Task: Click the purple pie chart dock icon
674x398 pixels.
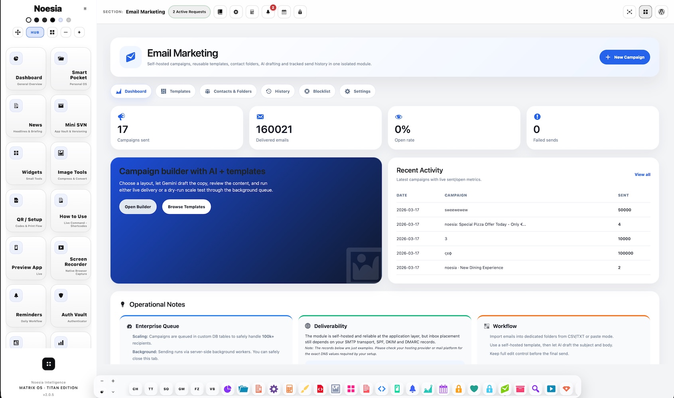Action: 228,389
